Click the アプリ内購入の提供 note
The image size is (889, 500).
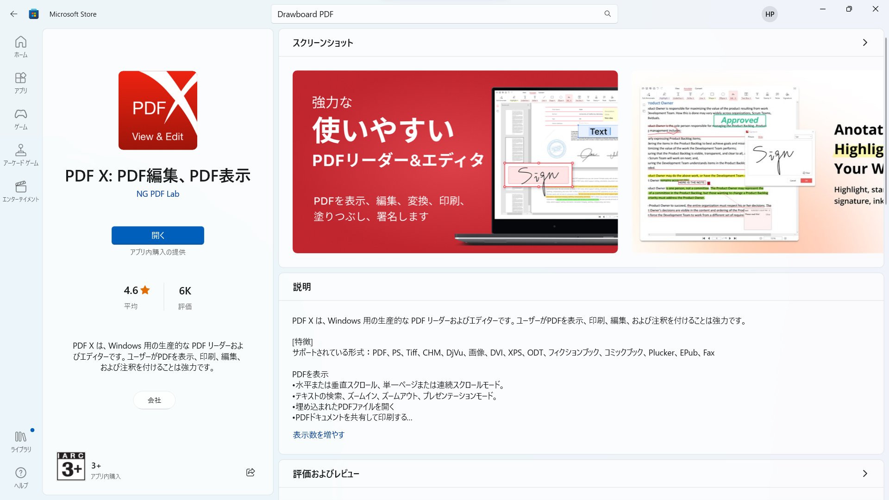tap(158, 252)
